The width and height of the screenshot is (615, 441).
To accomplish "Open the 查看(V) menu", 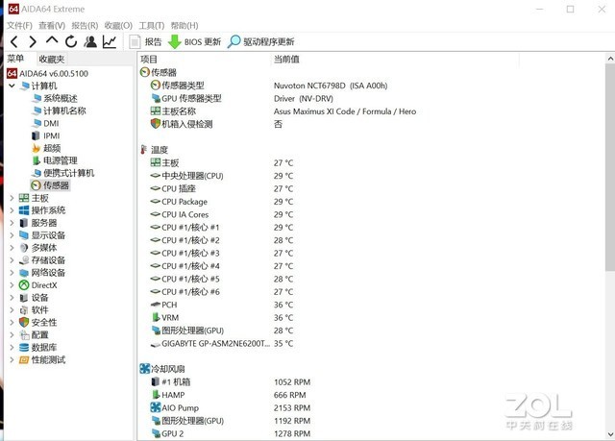I will 52,26.
